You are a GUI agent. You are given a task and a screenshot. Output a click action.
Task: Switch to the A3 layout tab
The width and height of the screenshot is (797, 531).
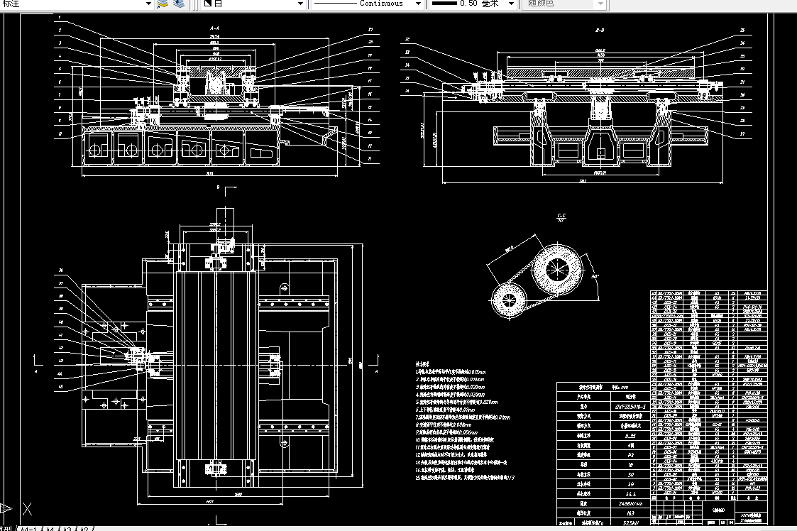click(x=67, y=529)
